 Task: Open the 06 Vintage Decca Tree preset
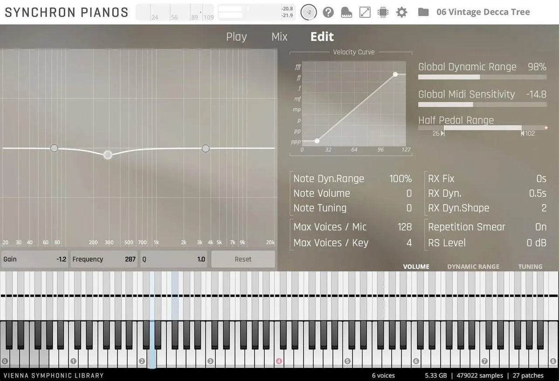coord(483,12)
